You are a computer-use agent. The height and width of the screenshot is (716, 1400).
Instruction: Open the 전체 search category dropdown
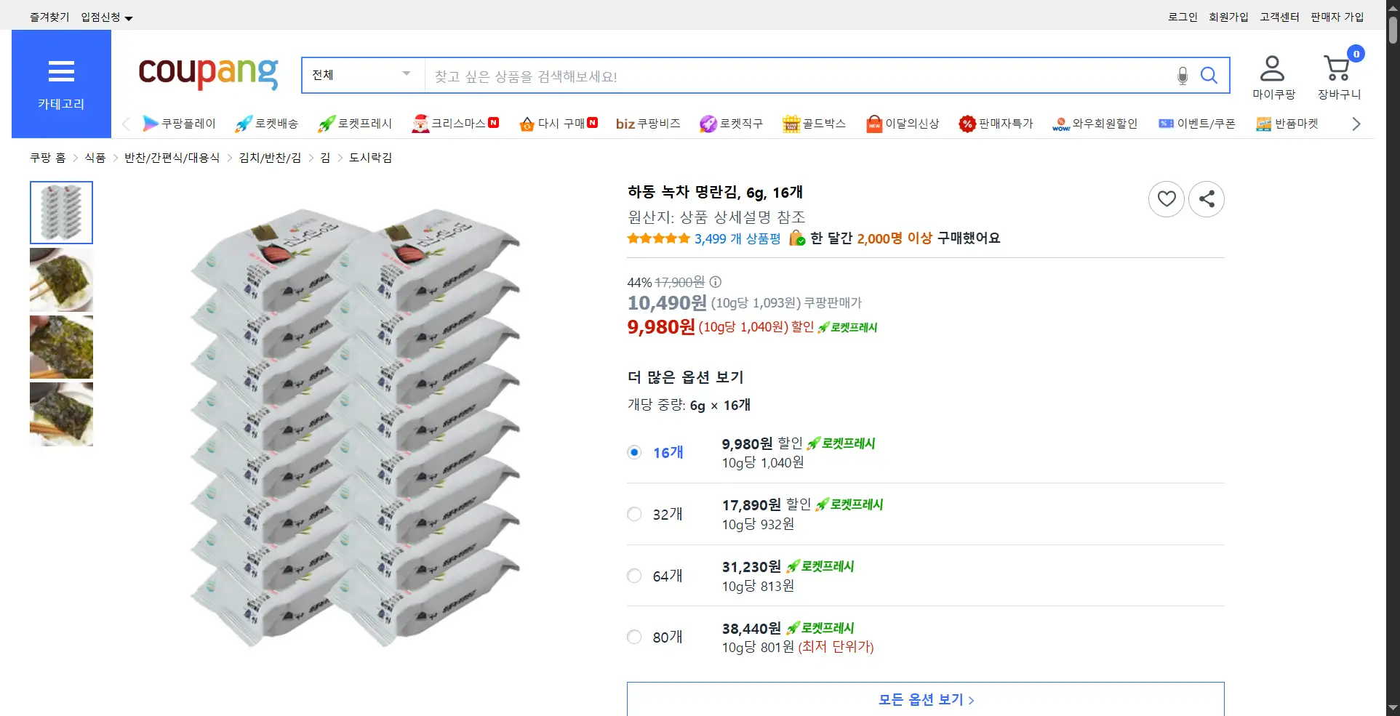point(362,75)
